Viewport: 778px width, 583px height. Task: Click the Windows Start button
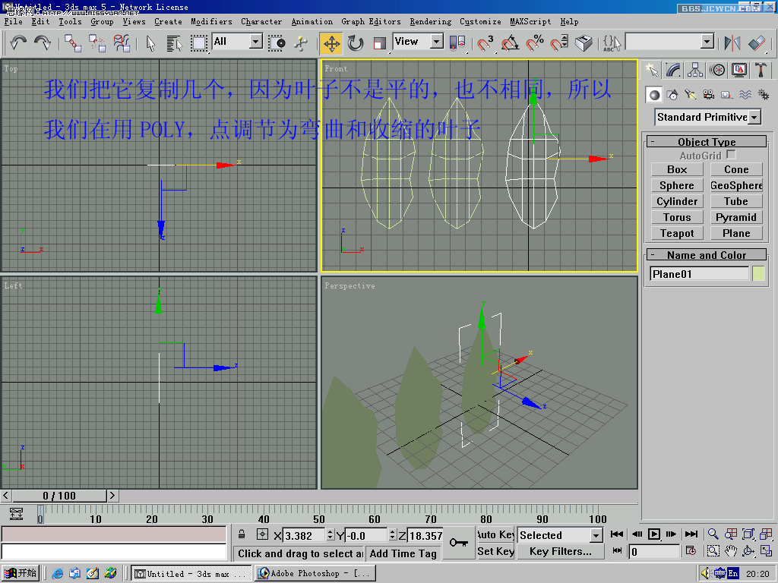pos(21,573)
